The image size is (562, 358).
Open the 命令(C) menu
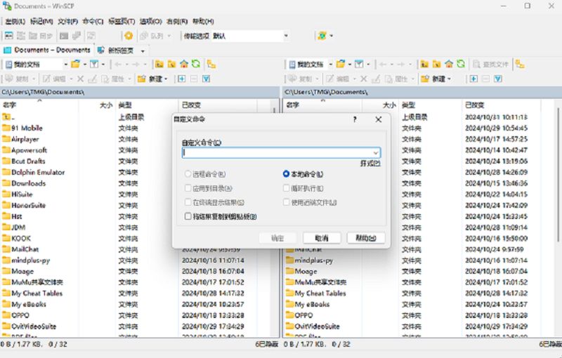tap(93, 22)
